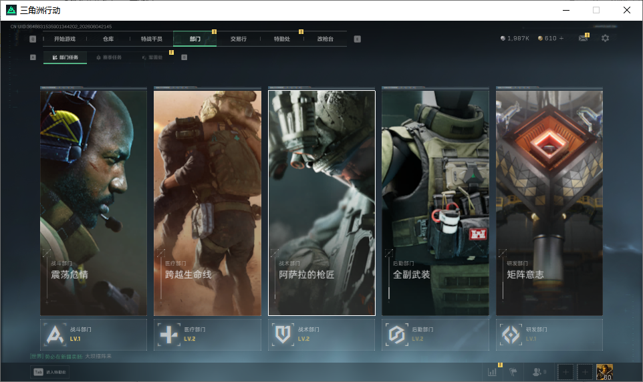
Task: Open the player avatar level 60
Action: coord(604,372)
